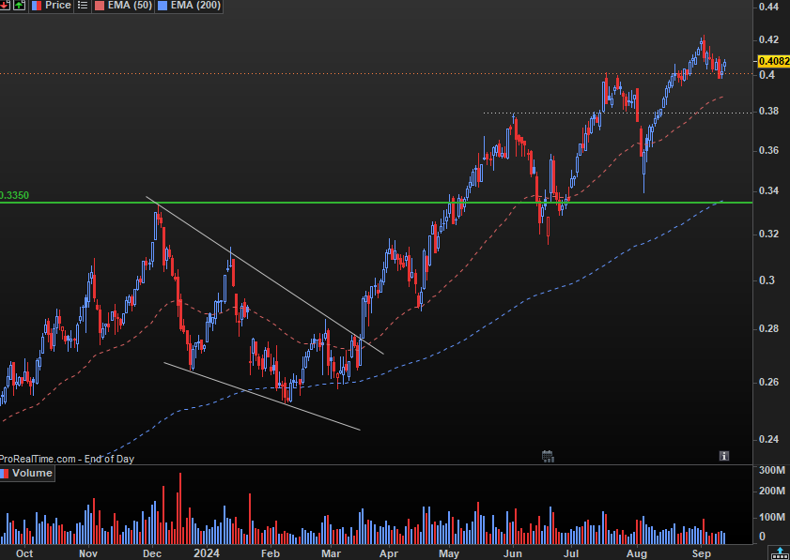Click the blue arrow icon in bottom-right corner
Viewport: 790px width, 560px height.
tap(780, 552)
